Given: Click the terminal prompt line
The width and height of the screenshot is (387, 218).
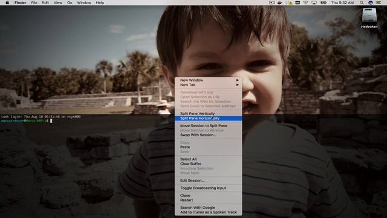Looking at the screenshot, I should click(27, 121).
